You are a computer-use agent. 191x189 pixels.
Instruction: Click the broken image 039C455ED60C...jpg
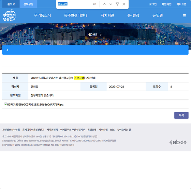click(x=34, y=104)
